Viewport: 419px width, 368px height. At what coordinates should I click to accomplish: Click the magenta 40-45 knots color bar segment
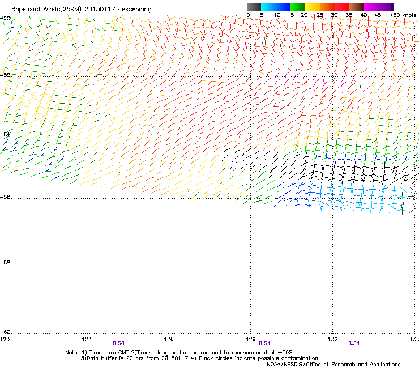[371, 7]
